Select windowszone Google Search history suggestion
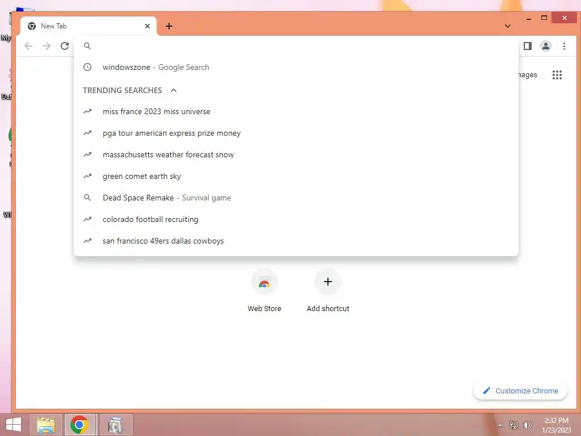581x436 pixels. pos(296,67)
